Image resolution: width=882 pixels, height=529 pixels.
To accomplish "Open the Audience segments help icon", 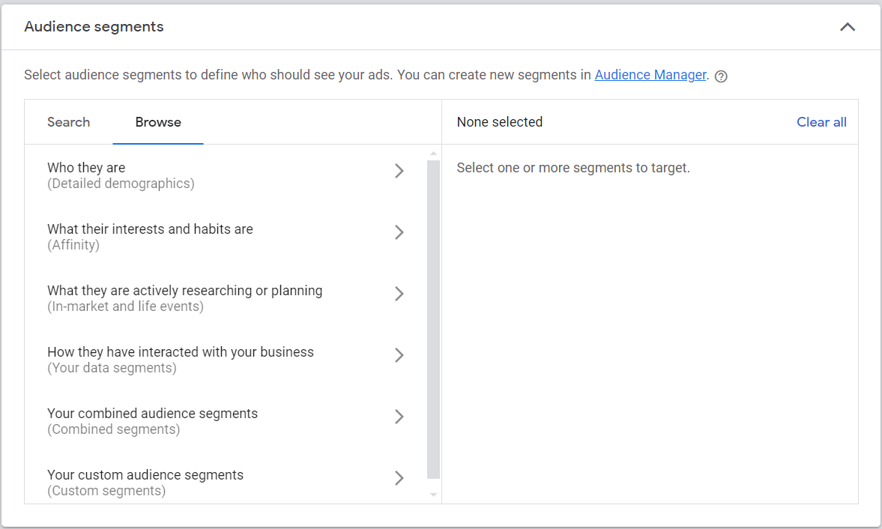I will [x=720, y=76].
